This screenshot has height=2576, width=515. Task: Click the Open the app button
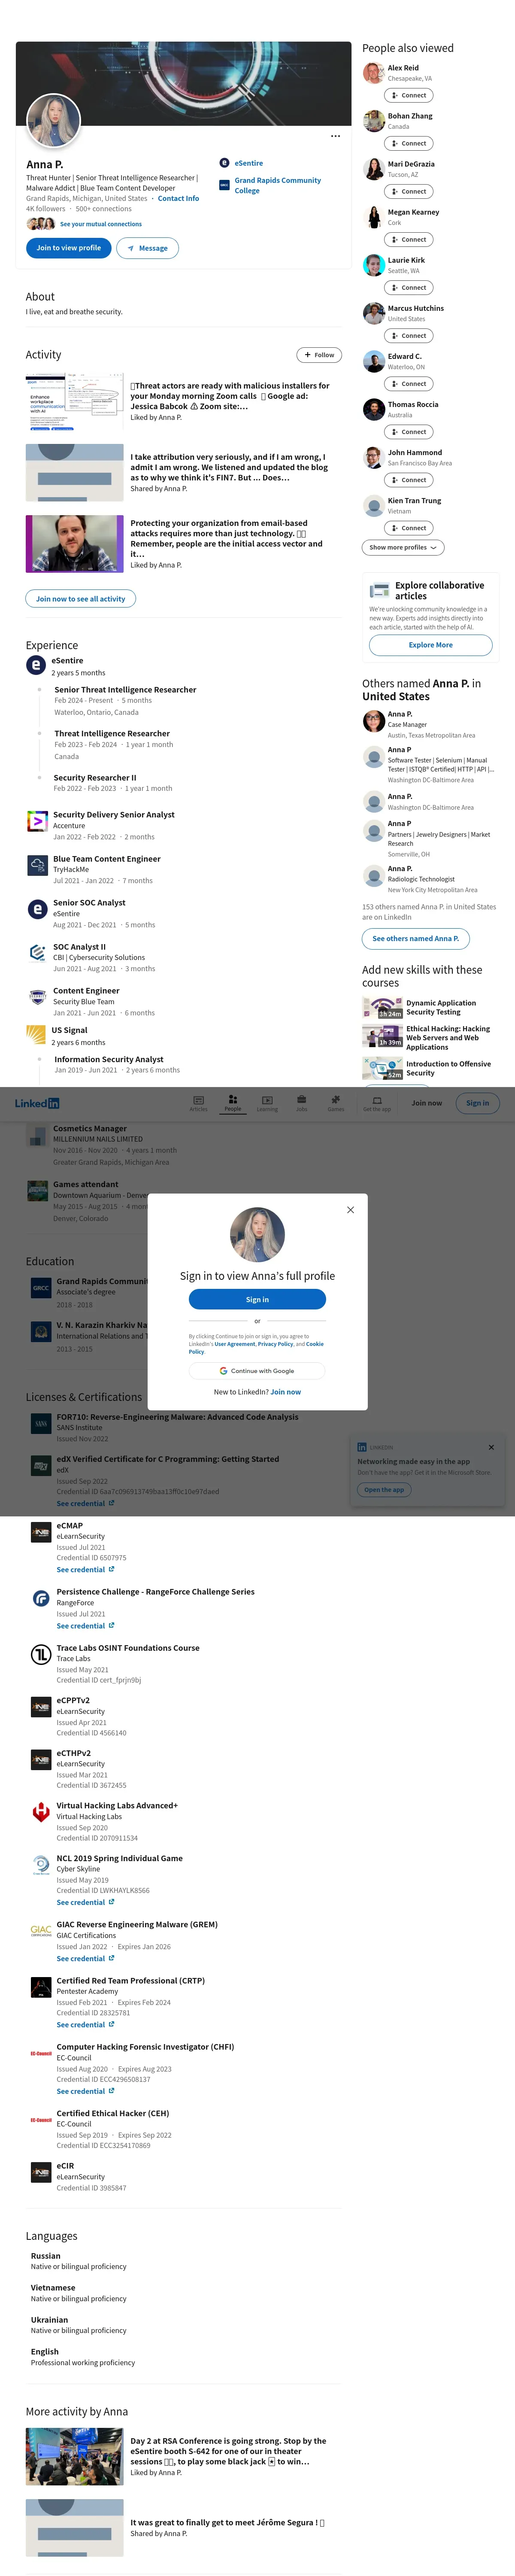point(384,1490)
